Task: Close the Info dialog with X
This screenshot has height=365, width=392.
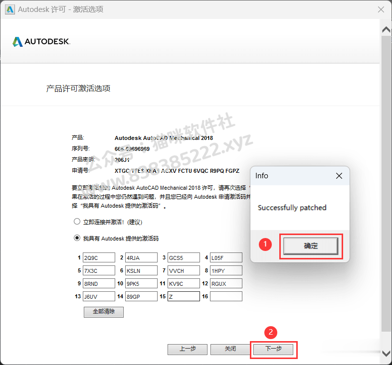Action: (339, 176)
